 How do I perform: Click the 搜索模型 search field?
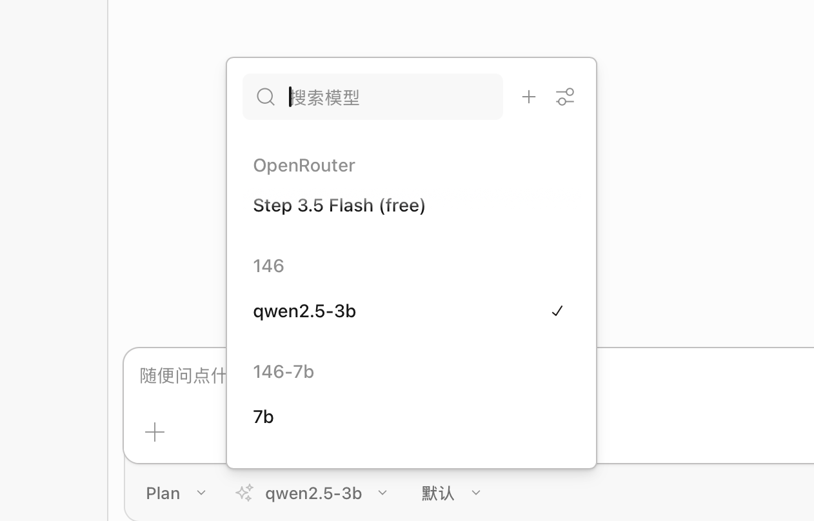373,97
